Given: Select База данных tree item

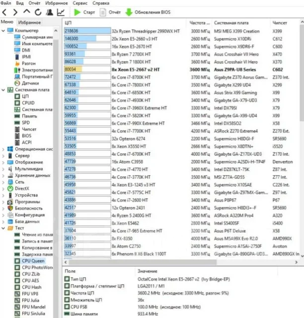Looking at the screenshot, I should [23, 222].
